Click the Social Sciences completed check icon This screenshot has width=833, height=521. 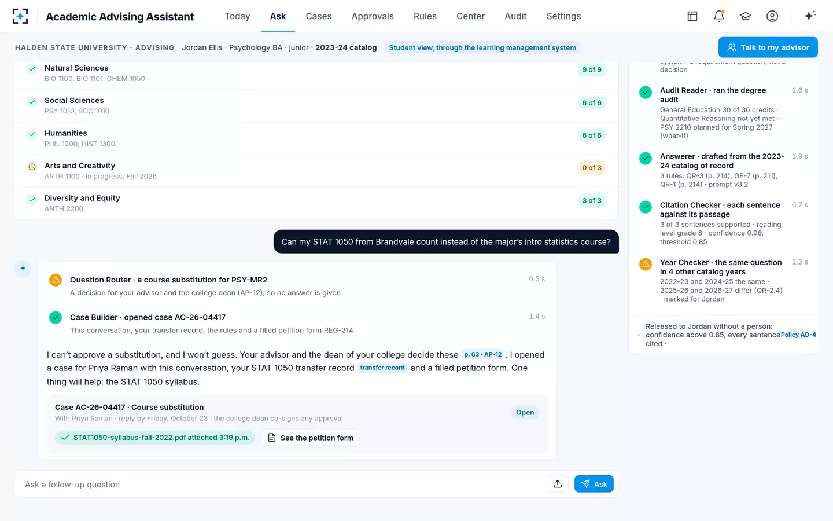tap(32, 102)
